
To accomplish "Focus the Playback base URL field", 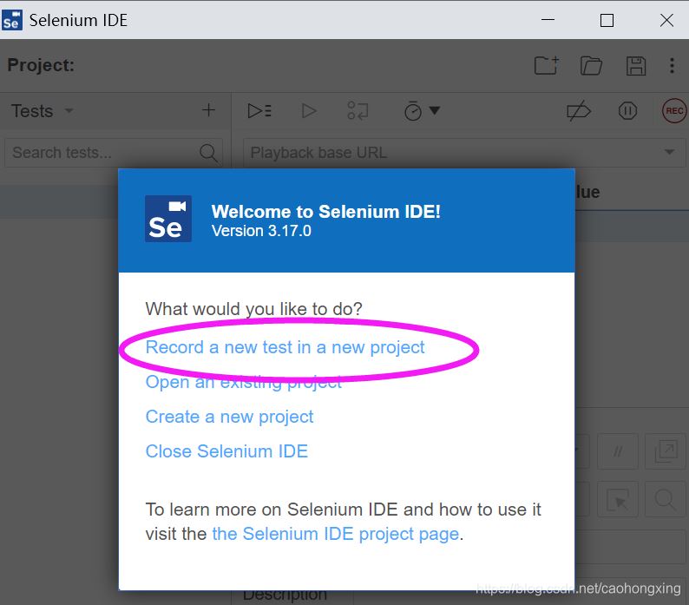I will click(464, 153).
